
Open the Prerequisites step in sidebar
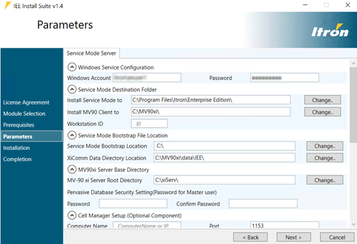pos(19,125)
